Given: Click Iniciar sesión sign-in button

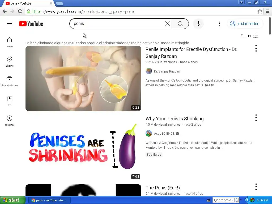Looking at the screenshot, I should coord(245,24).
